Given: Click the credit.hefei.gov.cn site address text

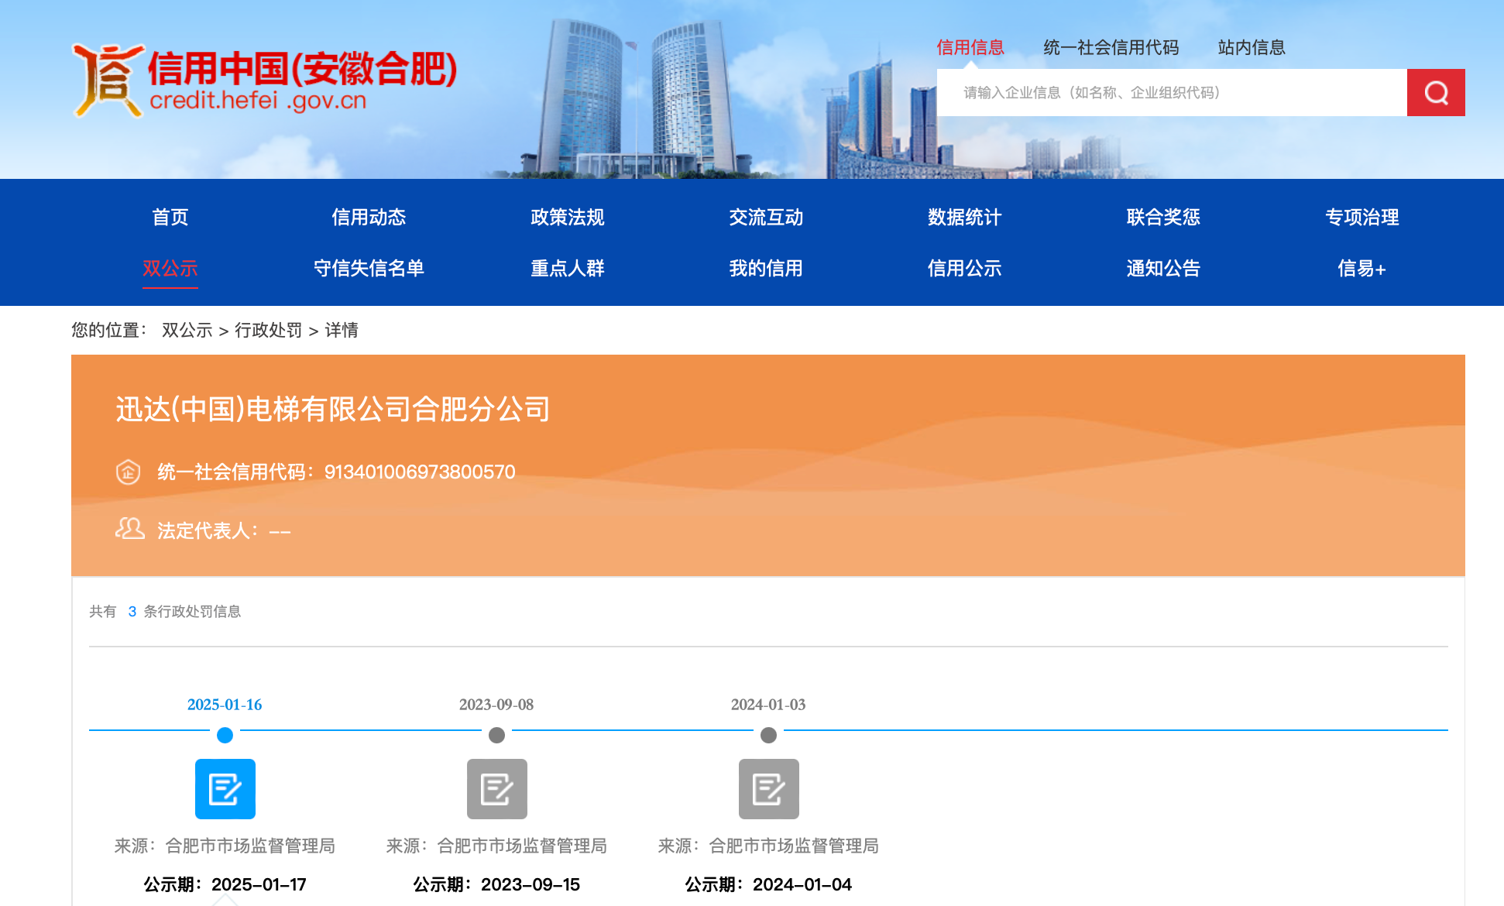Looking at the screenshot, I should (x=258, y=101).
